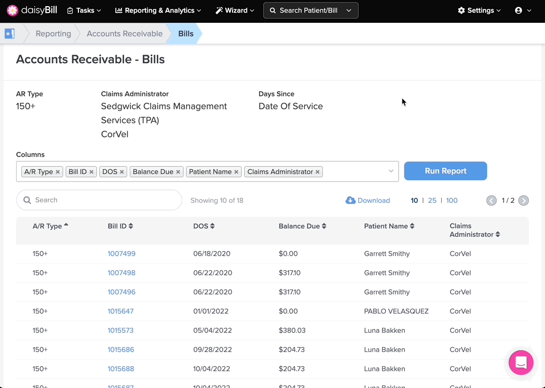Sort by A/R Type column
The image size is (545, 388).
50,226
